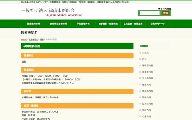Screen dimensions: 192x120
Task: Choose 消化器内科 in the sidebar
Action: pos(147,78)
